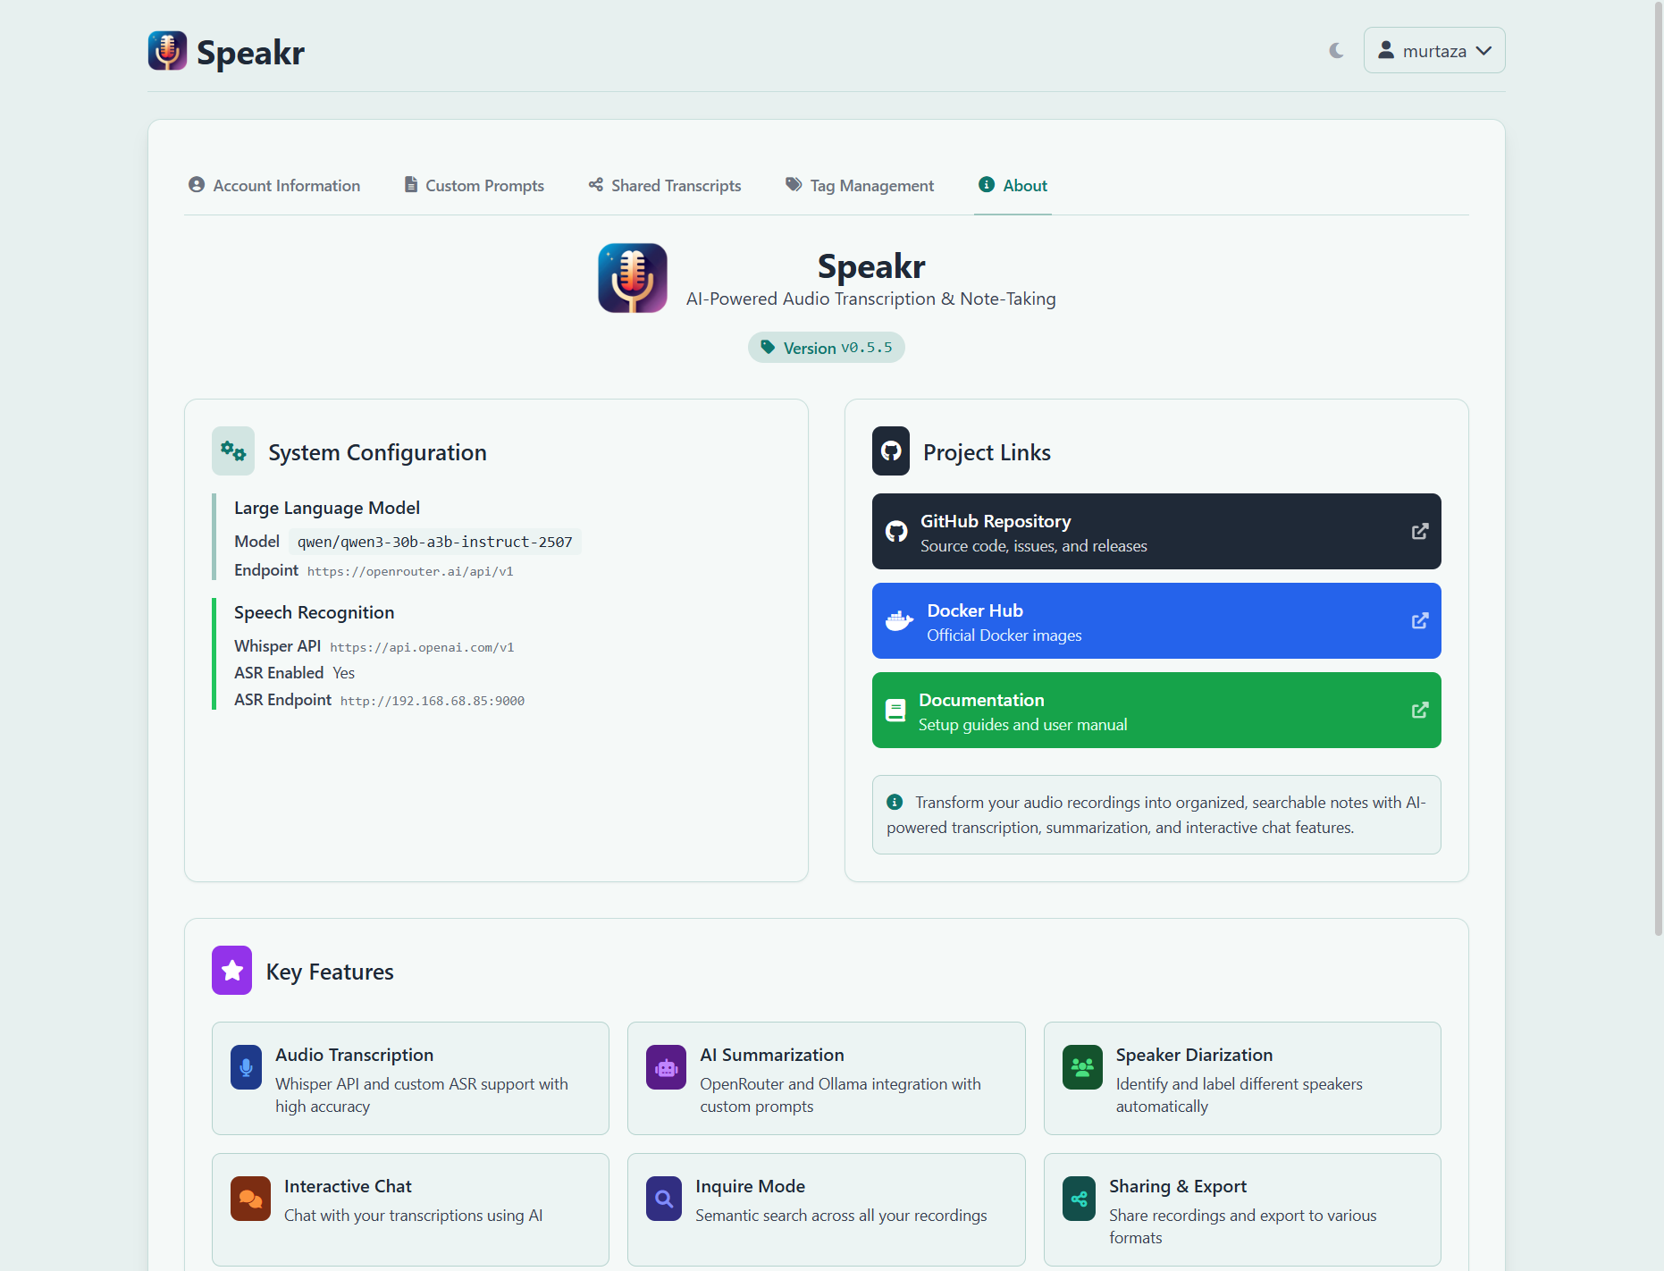This screenshot has width=1664, height=1271.
Task: Click the info icon in description box
Action: coord(895,802)
